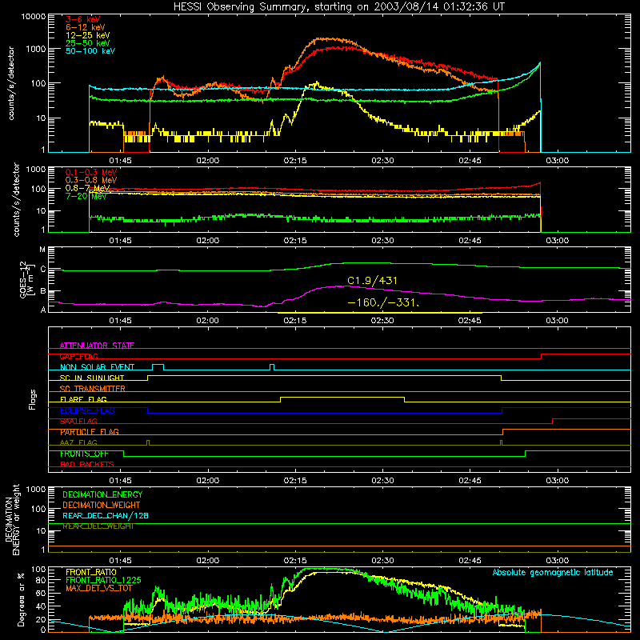Screen dimensions: 640x640
Task: Click the 80 tick on Degrees panel
Action: pyautogui.click(x=41, y=579)
